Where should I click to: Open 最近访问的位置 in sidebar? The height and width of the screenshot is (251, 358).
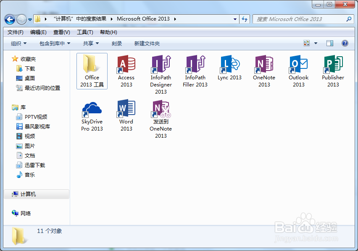[38, 88]
